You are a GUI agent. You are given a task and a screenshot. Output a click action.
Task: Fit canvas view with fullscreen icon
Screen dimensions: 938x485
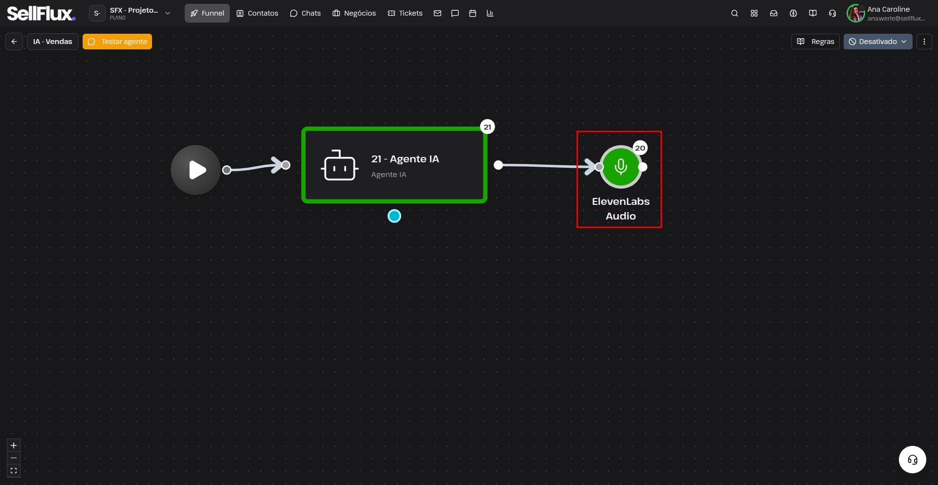14,471
